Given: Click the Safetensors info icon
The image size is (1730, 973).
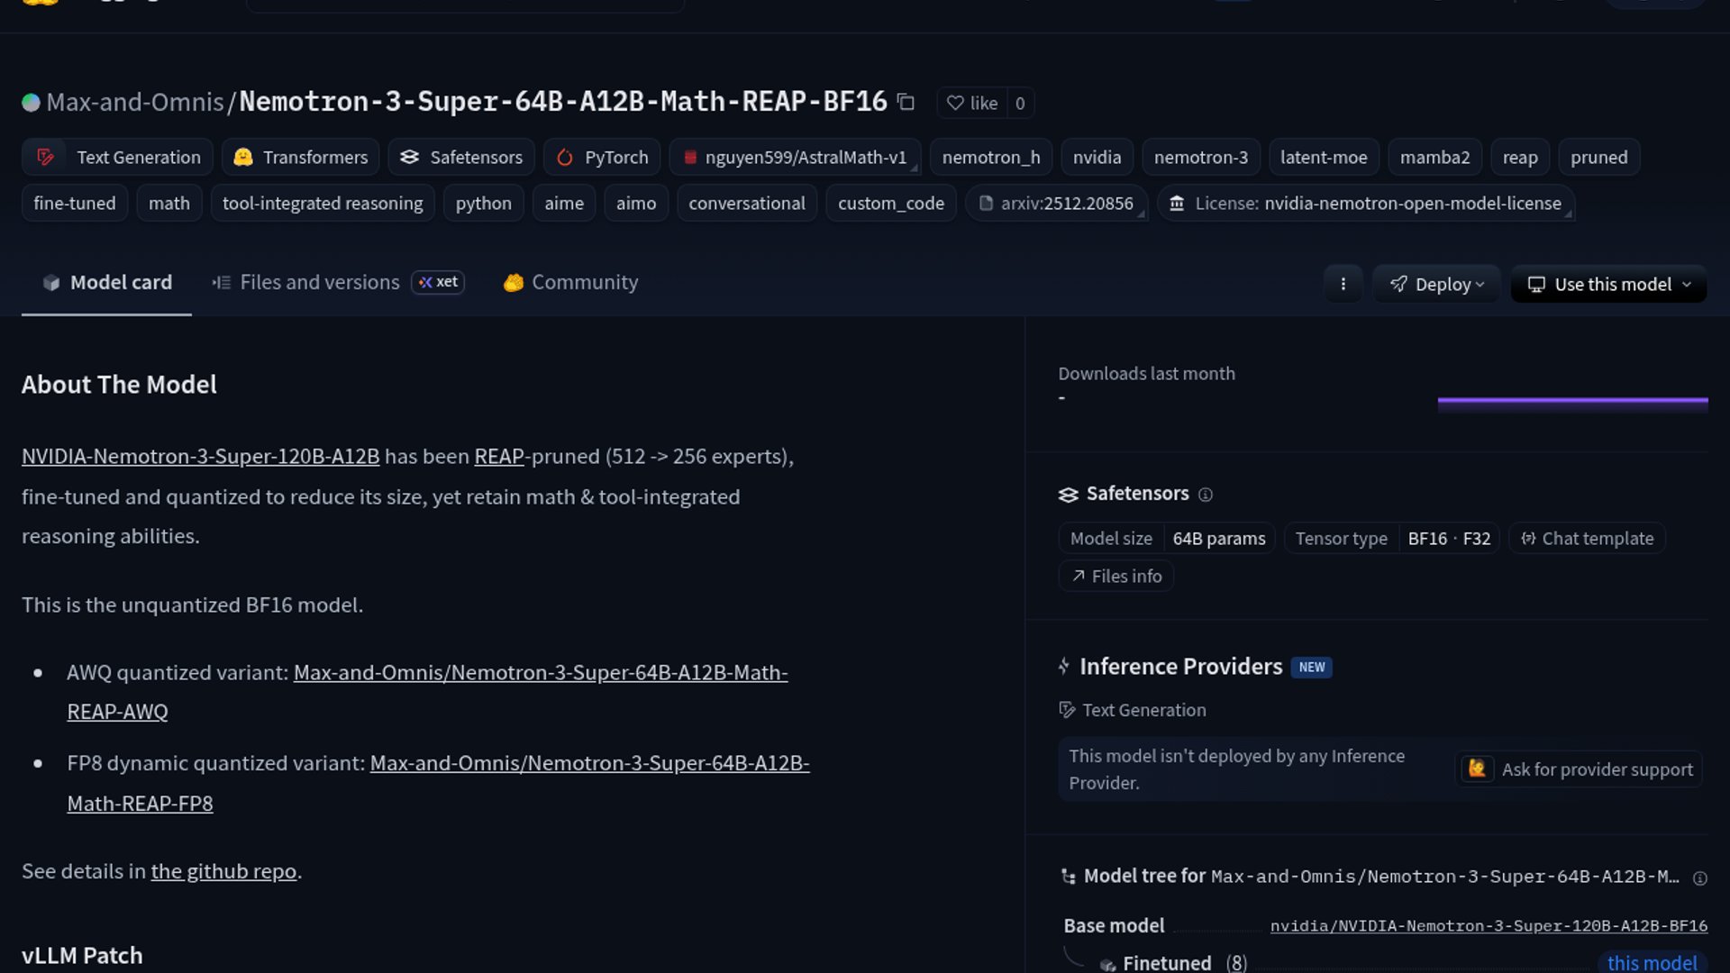Looking at the screenshot, I should click(x=1206, y=495).
